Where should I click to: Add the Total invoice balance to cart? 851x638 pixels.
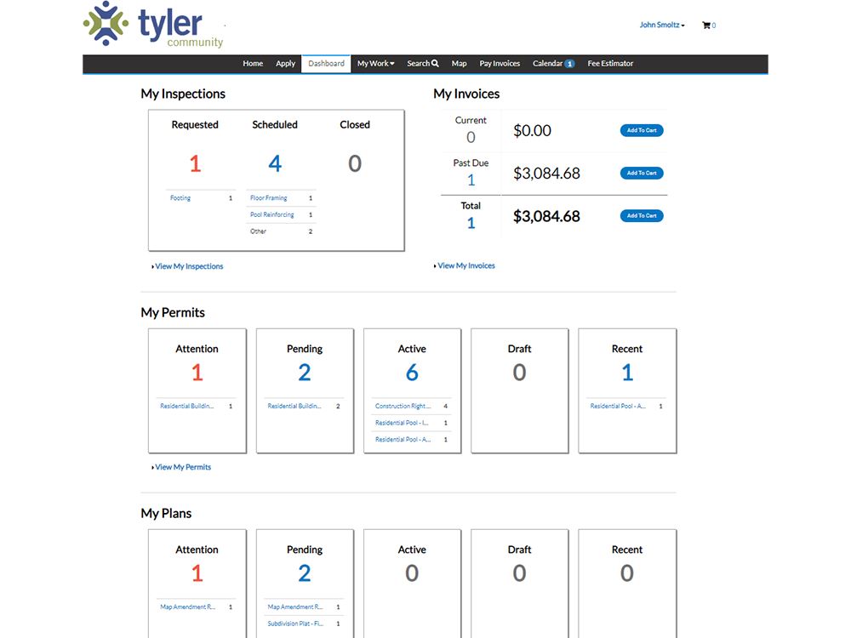pyautogui.click(x=642, y=215)
